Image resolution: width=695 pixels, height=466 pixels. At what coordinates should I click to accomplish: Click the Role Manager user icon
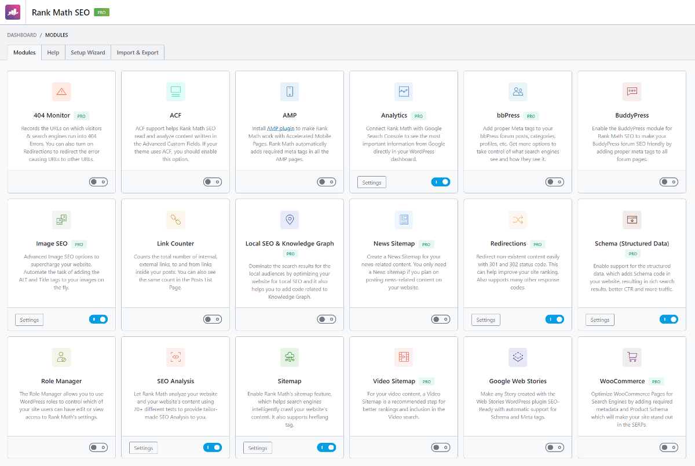coord(61,357)
